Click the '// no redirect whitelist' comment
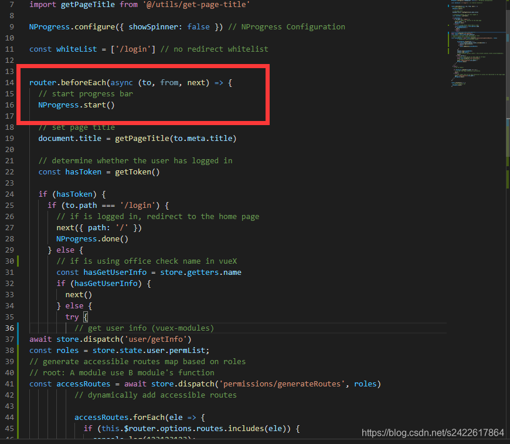The image size is (510, 444). click(x=215, y=49)
